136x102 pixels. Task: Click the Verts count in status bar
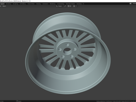tap(117, 101)
